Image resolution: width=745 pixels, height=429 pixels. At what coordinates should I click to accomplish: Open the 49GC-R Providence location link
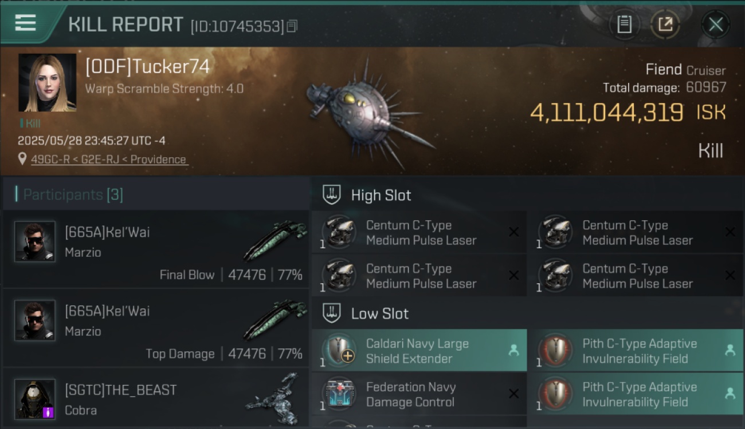point(108,160)
